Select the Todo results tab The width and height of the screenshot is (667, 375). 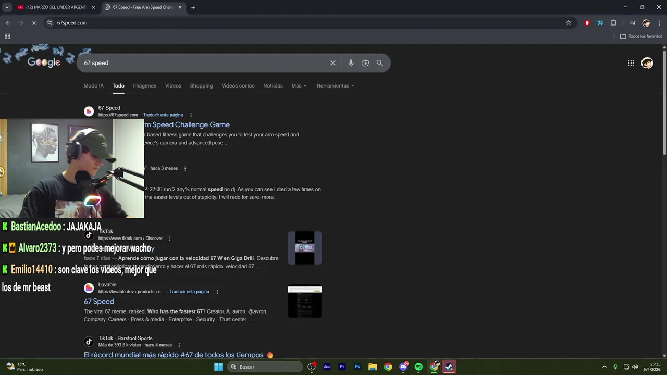[x=118, y=86]
